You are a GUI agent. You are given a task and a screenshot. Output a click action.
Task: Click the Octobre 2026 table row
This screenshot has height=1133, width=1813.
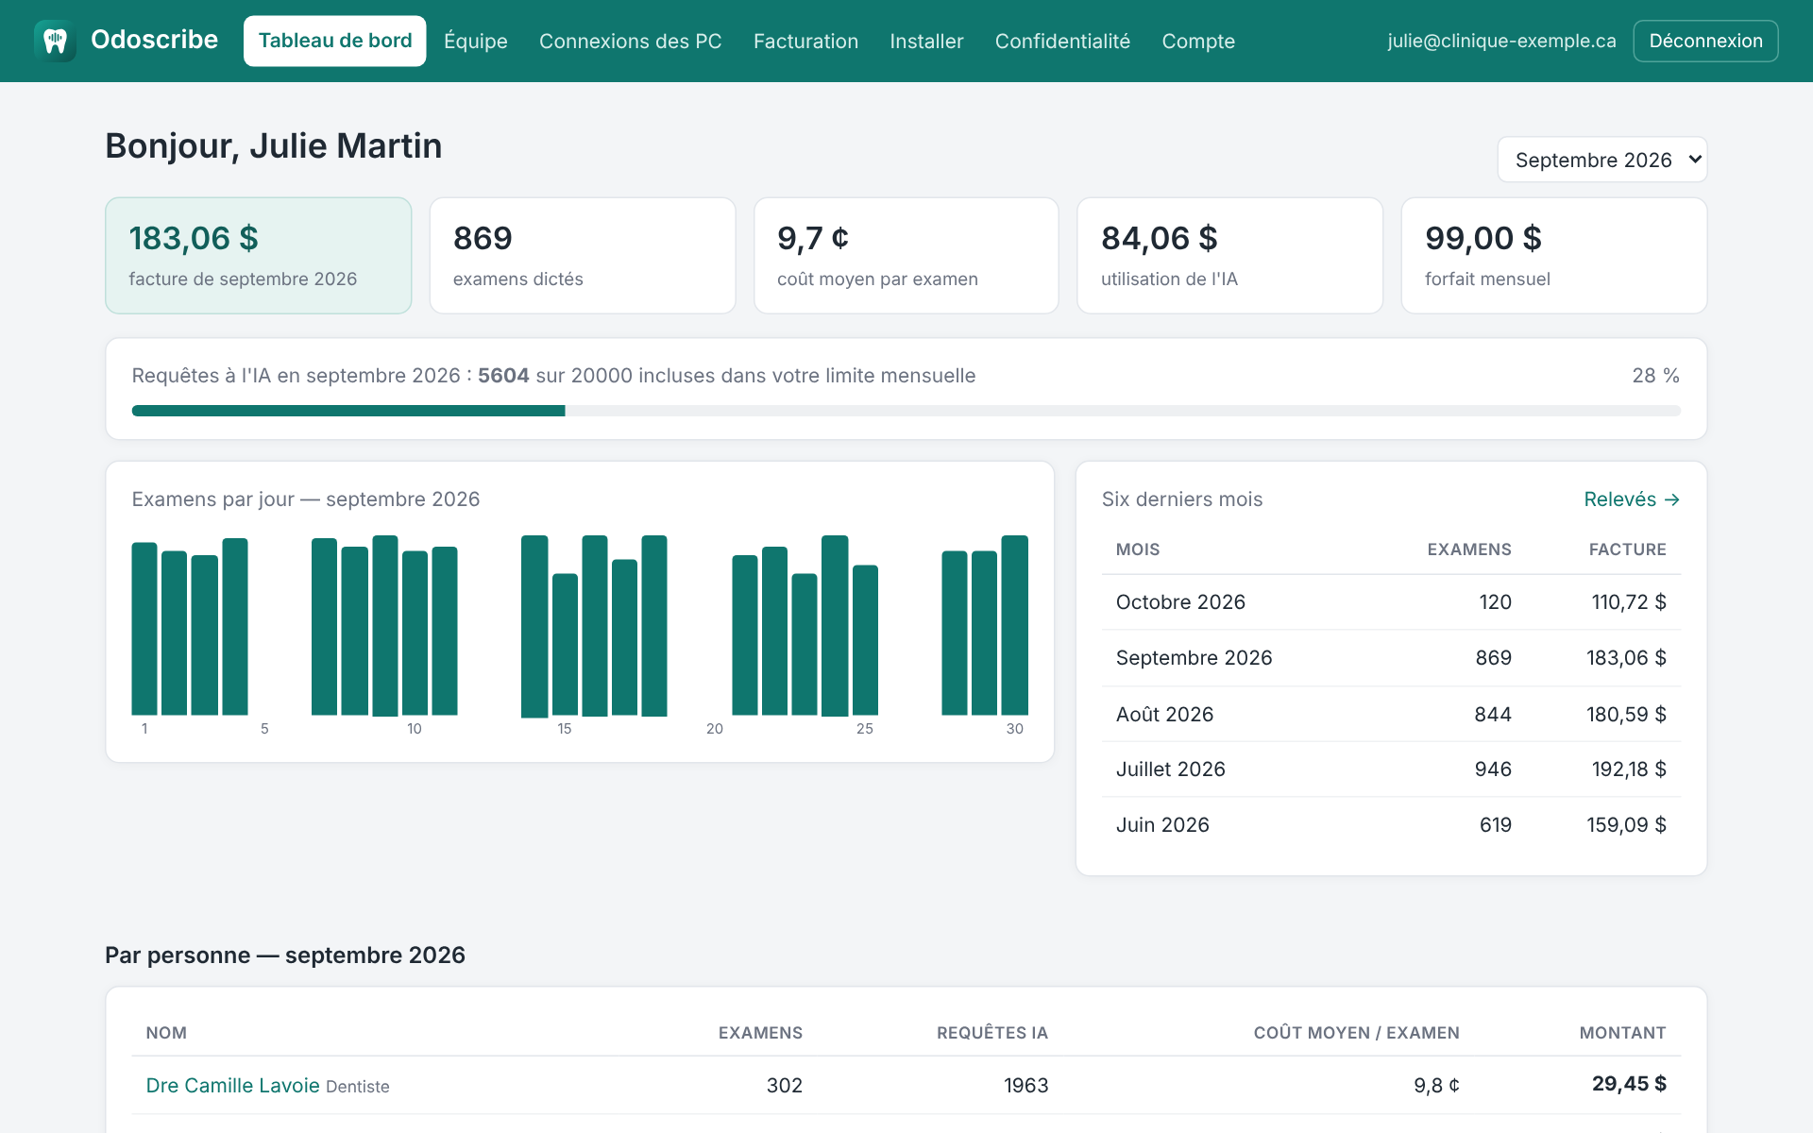pyautogui.click(x=1391, y=602)
